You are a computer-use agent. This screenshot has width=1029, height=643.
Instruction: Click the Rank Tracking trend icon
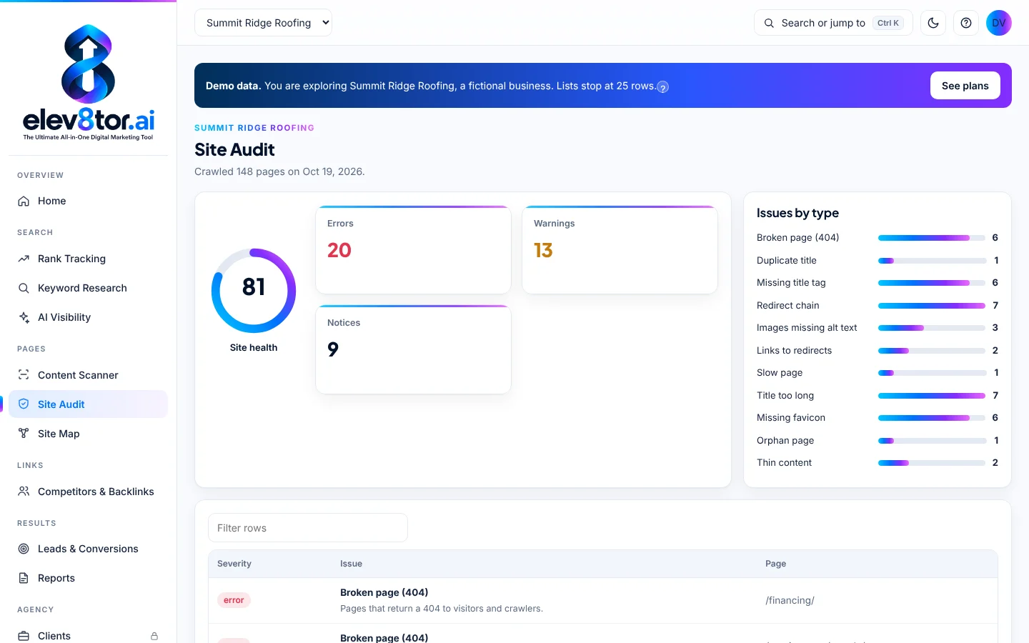click(x=24, y=259)
